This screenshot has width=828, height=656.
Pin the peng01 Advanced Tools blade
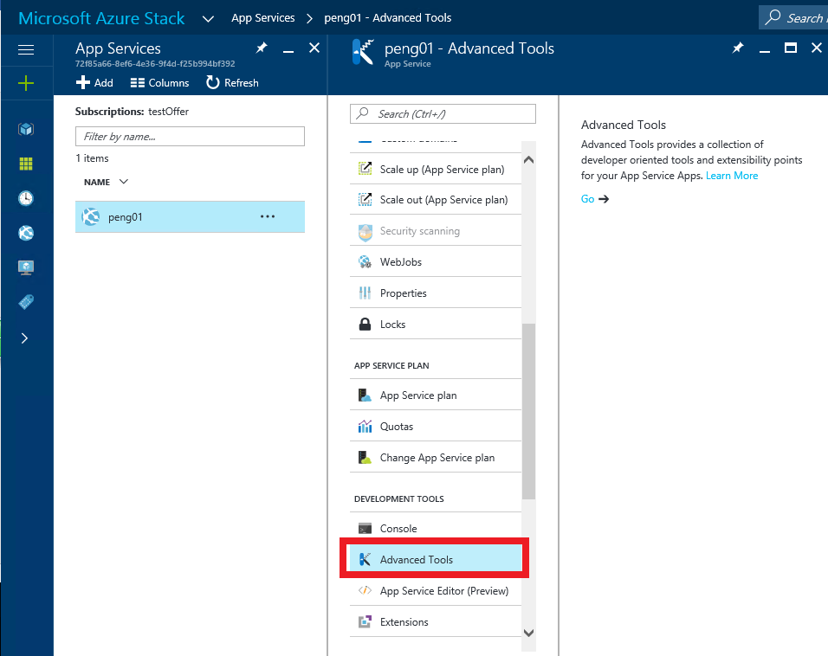coord(738,48)
